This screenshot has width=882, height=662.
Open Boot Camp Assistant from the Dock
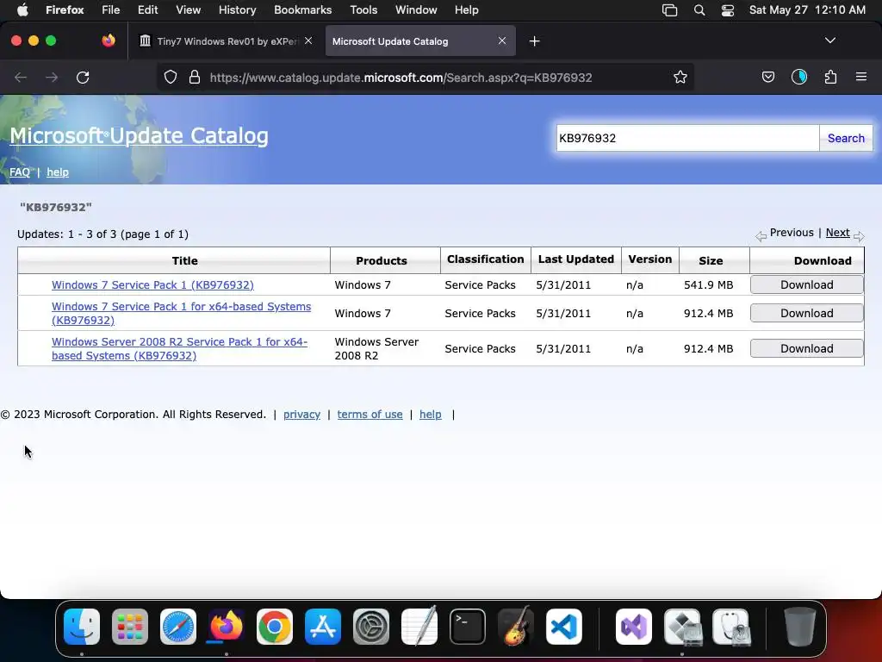[x=682, y=627]
